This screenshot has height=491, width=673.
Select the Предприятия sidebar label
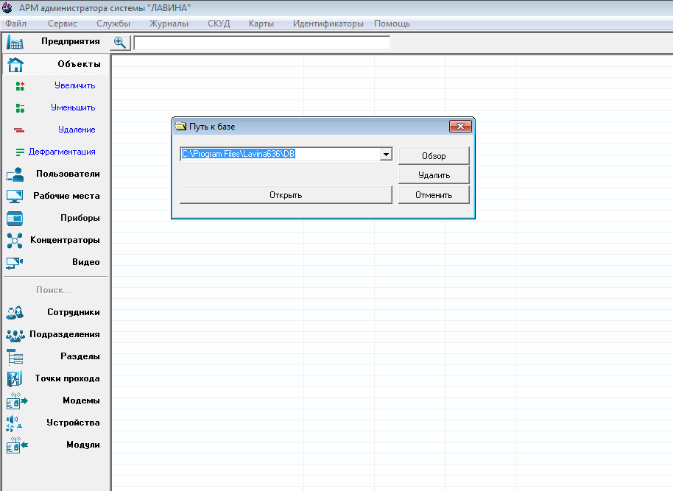tap(71, 41)
